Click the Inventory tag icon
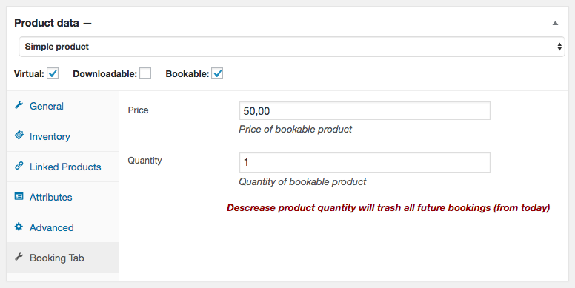 coord(19,135)
